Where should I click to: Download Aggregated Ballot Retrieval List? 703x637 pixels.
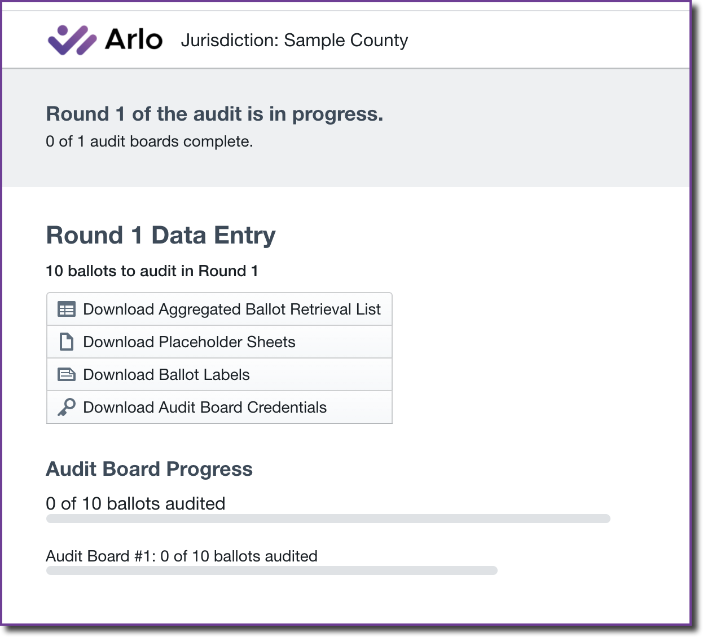click(219, 309)
